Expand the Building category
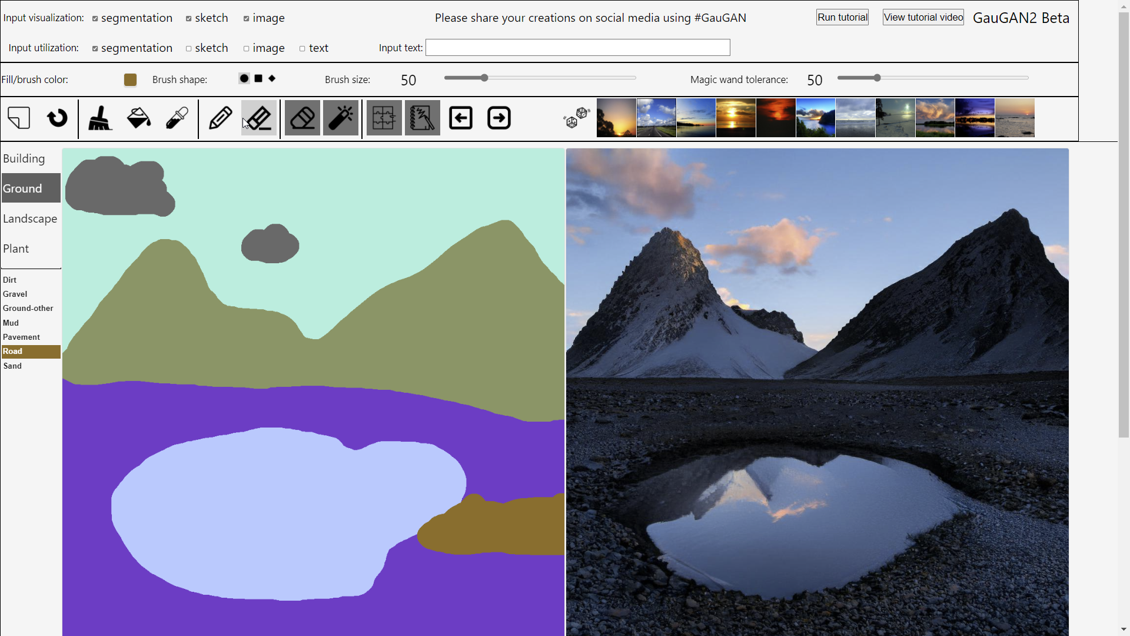Image resolution: width=1130 pixels, height=636 pixels. pyautogui.click(x=24, y=158)
